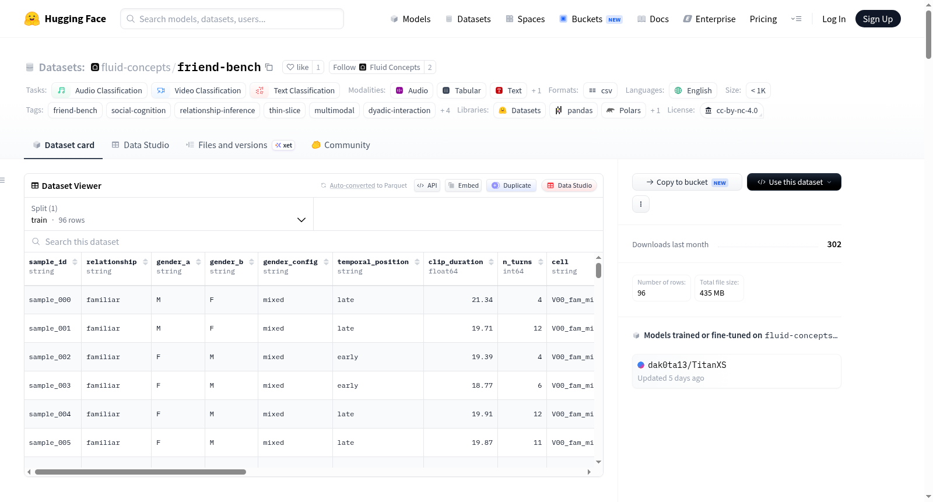Open the Enterprise navigation item
Image resolution: width=933 pixels, height=502 pixels.
(x=709, y=19)
